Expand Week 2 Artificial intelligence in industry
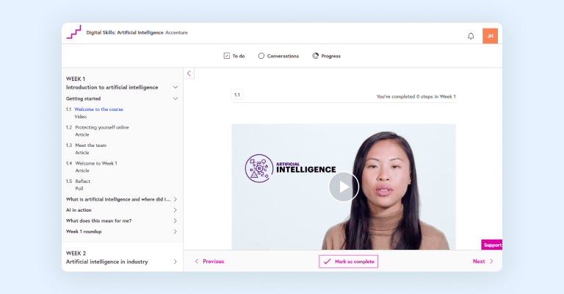This screenshot has width=564, height=294. (175, 262)
